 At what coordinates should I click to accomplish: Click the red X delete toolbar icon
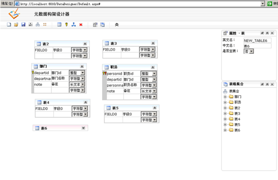[81, 25]
